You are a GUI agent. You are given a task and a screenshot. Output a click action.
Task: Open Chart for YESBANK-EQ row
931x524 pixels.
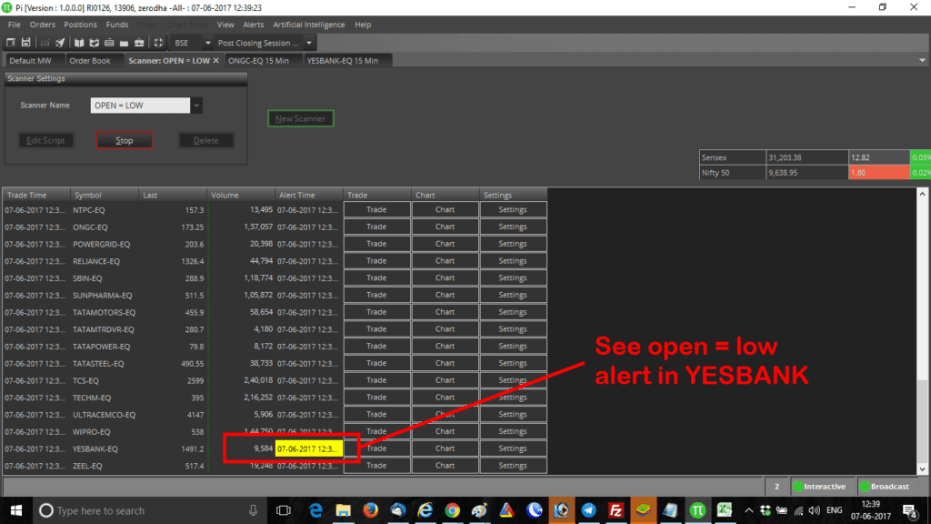point(445,448)
